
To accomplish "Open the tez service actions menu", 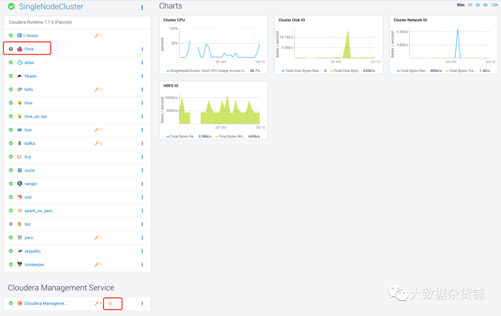I will [x=142, y=224].
